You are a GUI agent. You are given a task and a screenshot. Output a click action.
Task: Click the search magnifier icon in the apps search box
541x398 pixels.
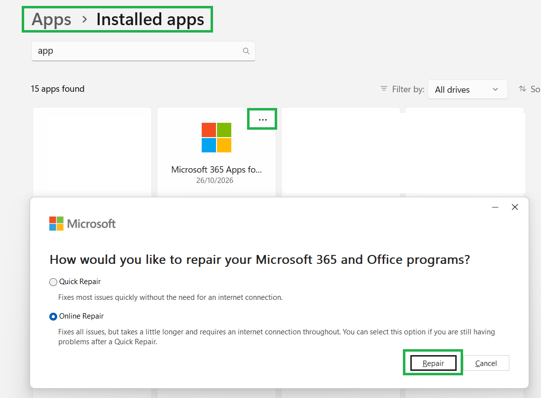click(x=246, y=51)
